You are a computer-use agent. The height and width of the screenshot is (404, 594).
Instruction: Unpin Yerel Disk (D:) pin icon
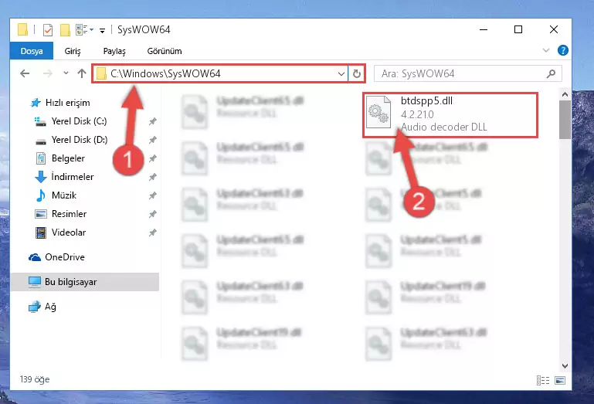point(152,141)
